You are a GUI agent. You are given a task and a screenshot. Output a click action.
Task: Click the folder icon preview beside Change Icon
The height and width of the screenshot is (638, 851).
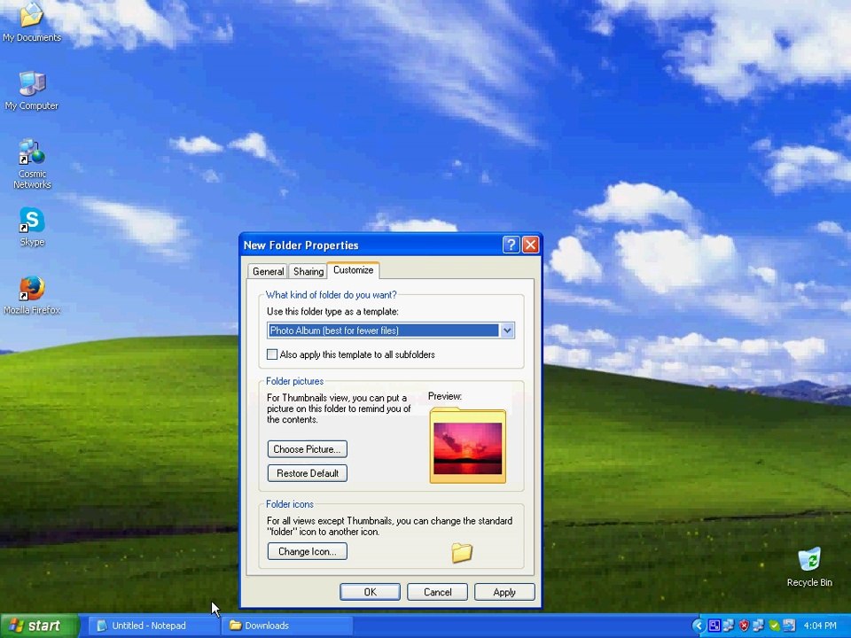tap(462, 552)
